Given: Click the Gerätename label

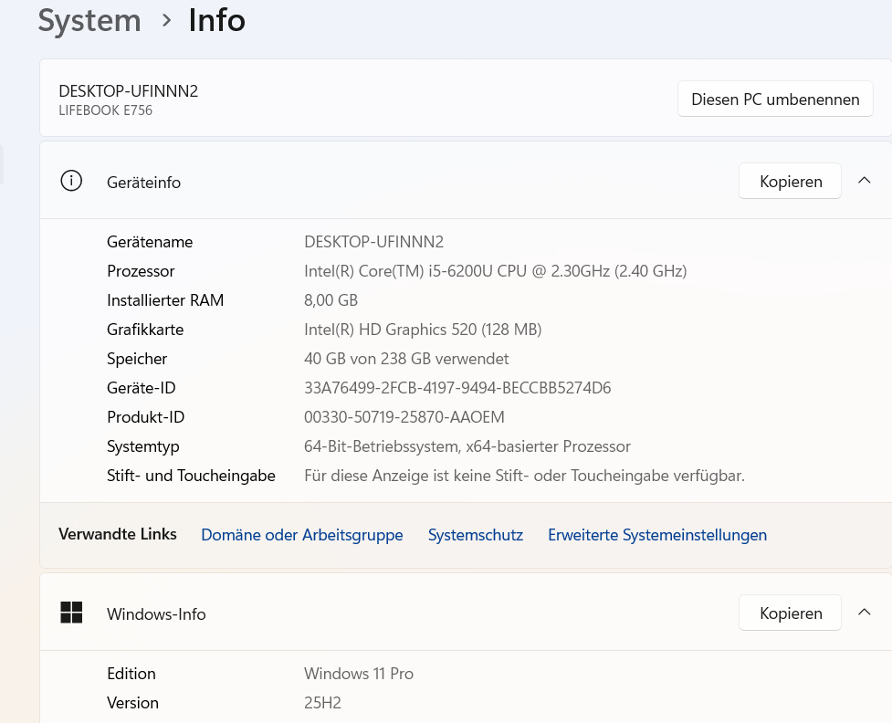Looking at the screenshot, I should pos(150,242).
